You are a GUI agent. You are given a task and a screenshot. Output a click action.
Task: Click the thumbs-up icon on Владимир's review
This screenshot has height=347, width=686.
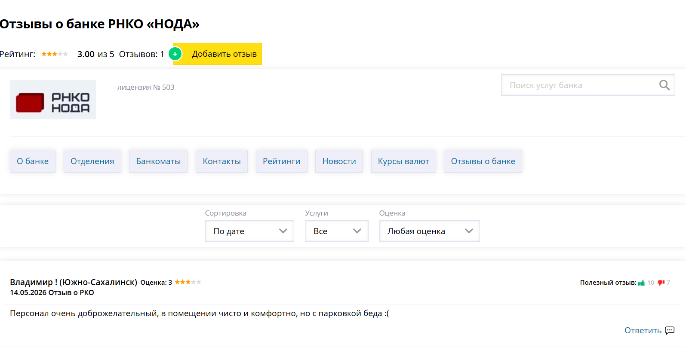pos(642,283)
